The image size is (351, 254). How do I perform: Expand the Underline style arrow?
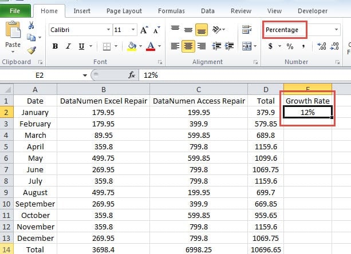pyautogui.click(x=90, y=46)
